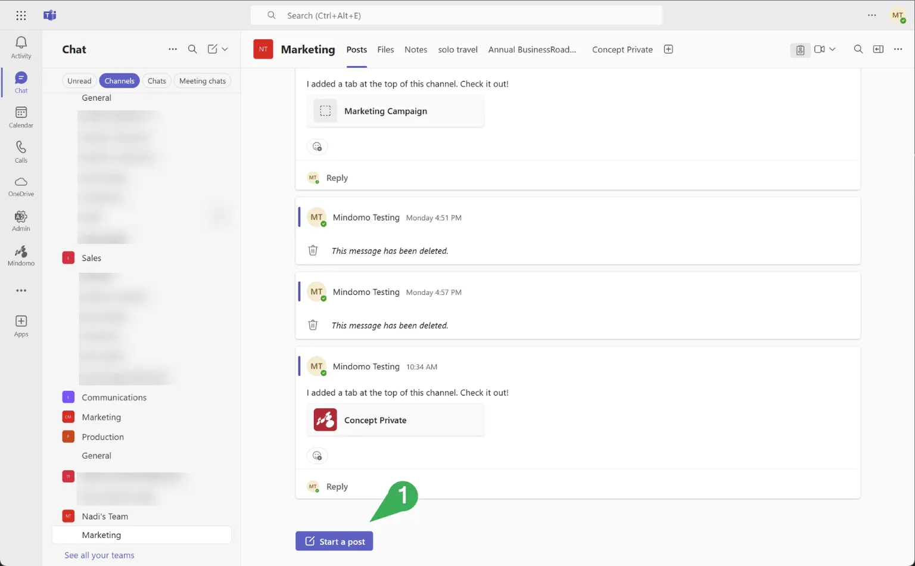
Task: Enable the Meeting chats filter
Action: (202, 81)
